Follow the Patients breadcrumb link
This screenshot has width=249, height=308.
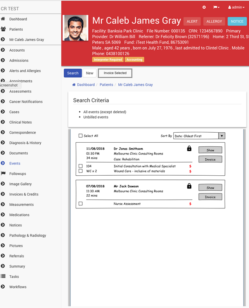click(x=106, y=85)
